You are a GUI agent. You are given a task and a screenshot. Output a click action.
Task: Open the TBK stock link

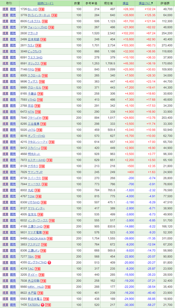pos(31,257)
